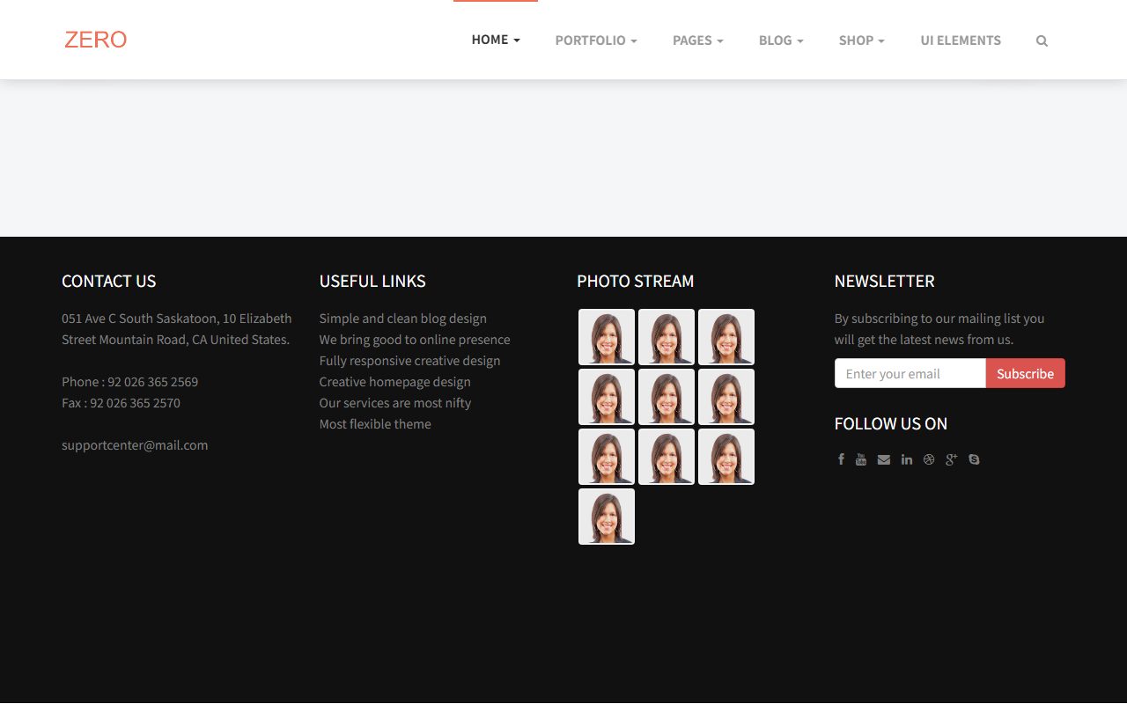
Task: Click the Skype social icon
Action: click(x=974, y=459)
